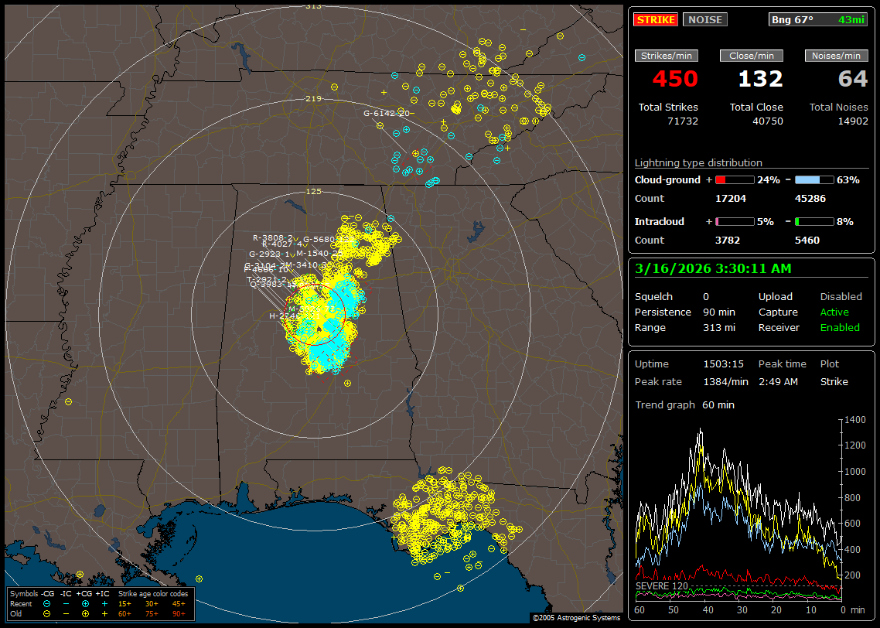Click the Strikes/min label button
This screenshot has height=628, width=880.
[x=667, y=56]
